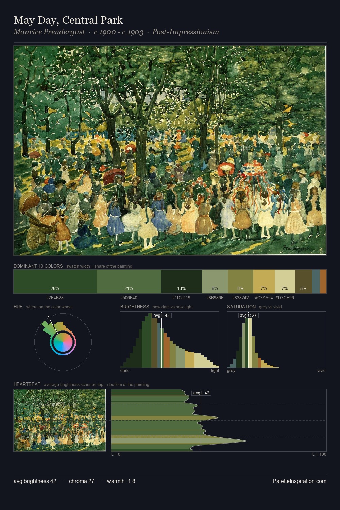The image size is (340, 510).
Task: Click the brightness histogram chart
Action: (170, 340)
